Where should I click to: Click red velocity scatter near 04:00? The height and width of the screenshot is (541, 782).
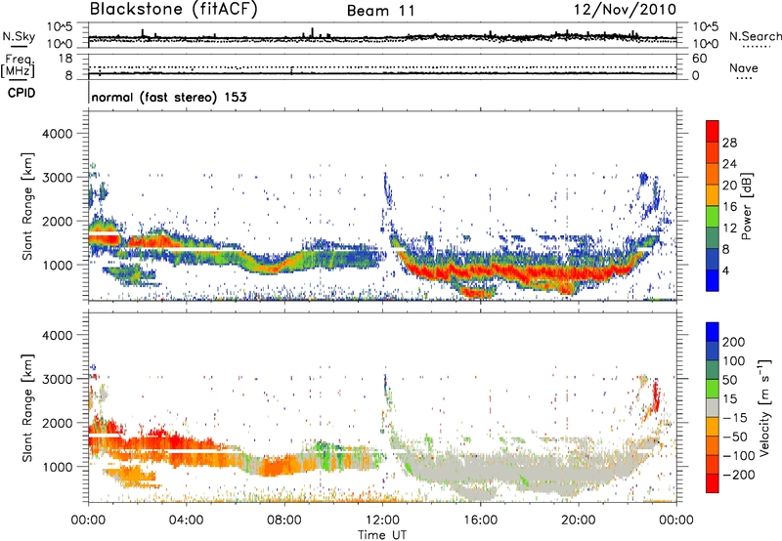pyautogui.click(x=186, y=443)
